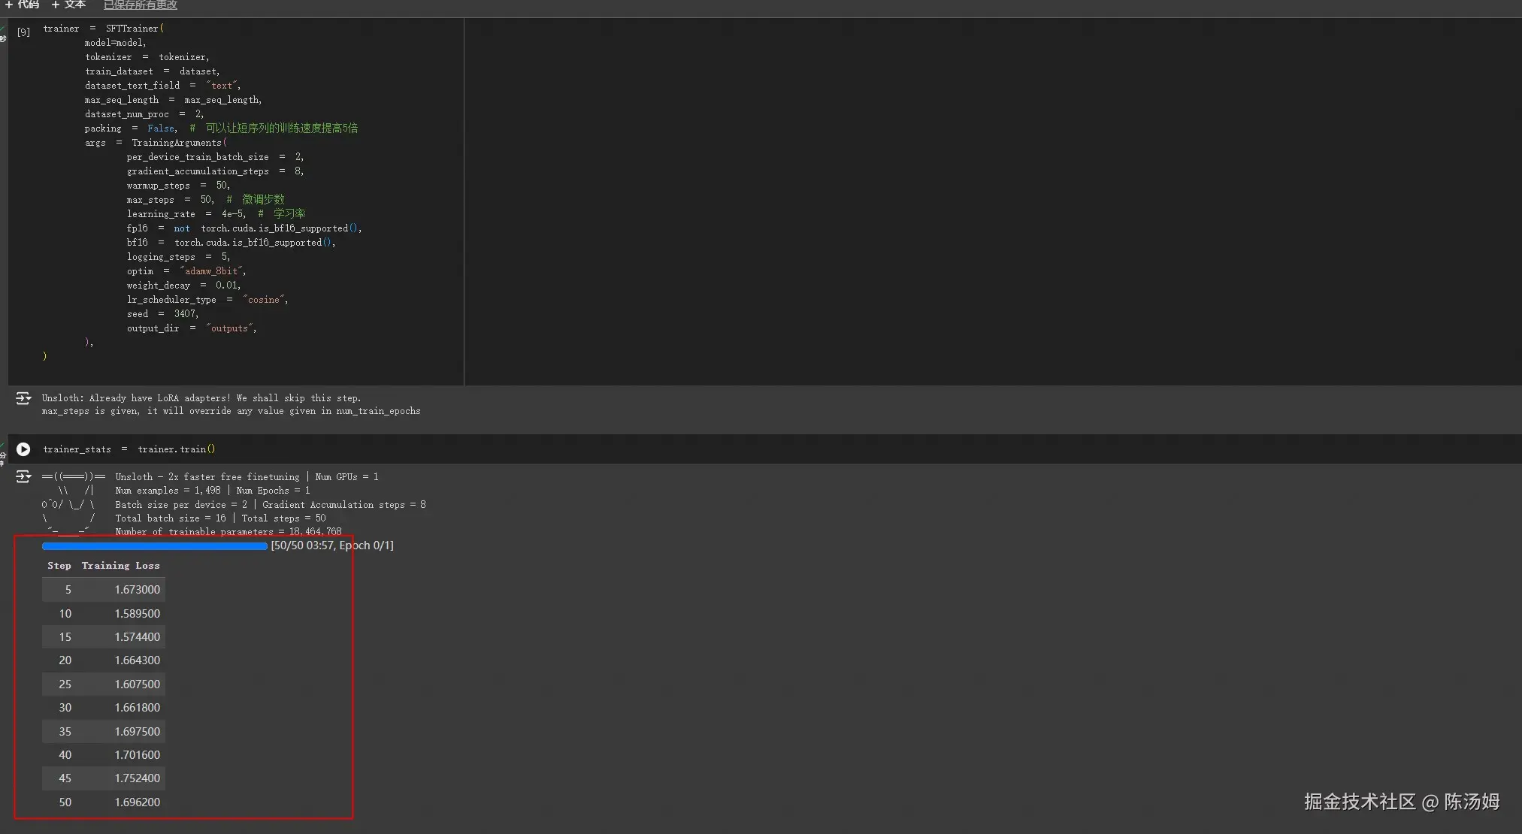Click the output actions icon beside training log
Image resolution: width=1522 pixels, height=834 pixels.
coord(23,476)
